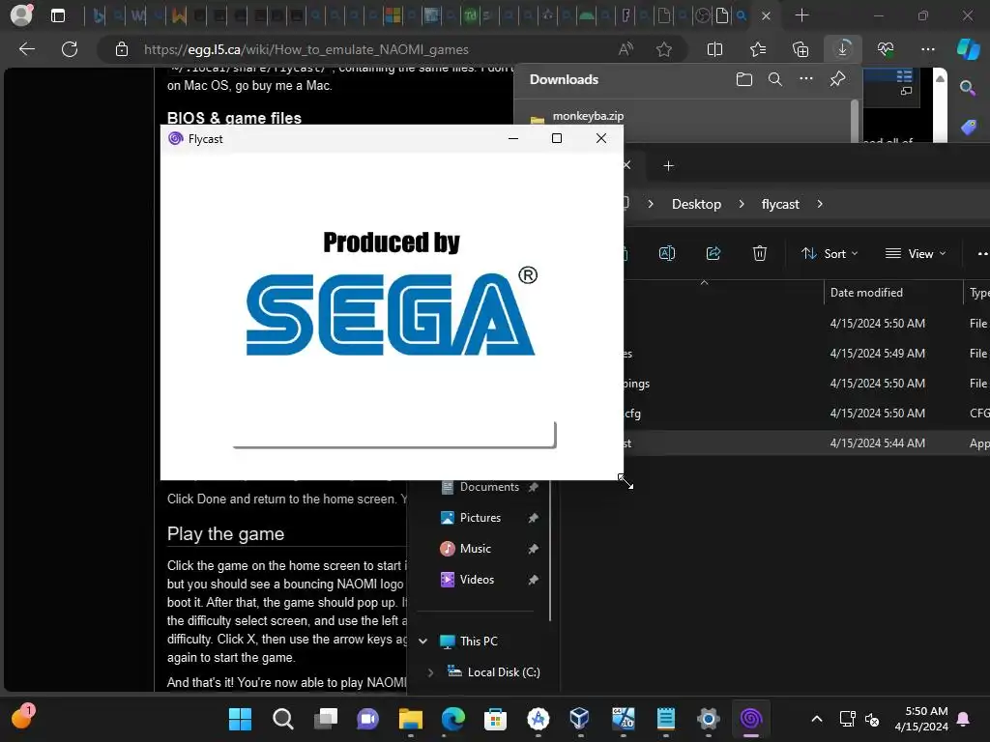Image resolution: width=990 pixels, height=742 pixels.
Task: Add new File Explorer tab
Action: [x=669, y=166]
